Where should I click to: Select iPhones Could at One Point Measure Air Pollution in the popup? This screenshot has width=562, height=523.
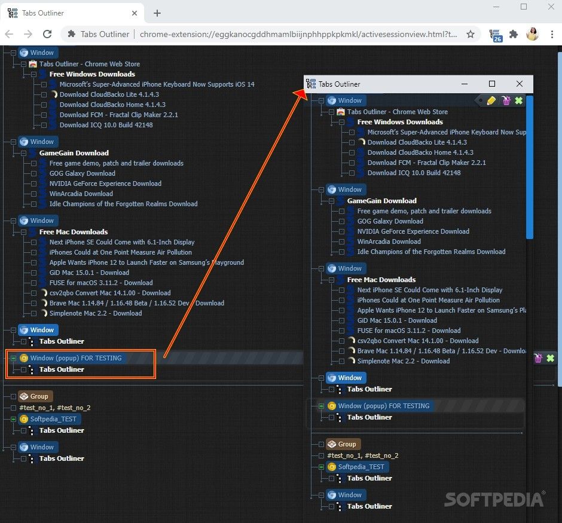pyautogui.click(x=428, y=300)
